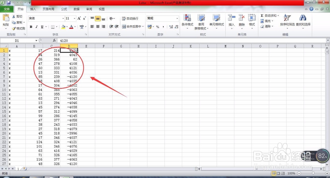
Task: Switch to Formulas (公式) tab
Action: [x=64, y=9]
